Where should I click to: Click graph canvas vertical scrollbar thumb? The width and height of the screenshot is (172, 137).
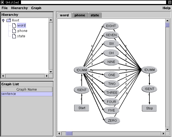tap(167, 25)
